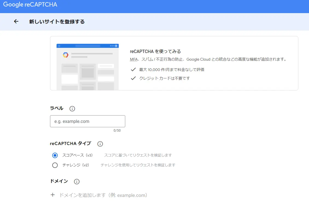The height and width of the screenshot is (204, 309).
Task: Click the ドメインを追加します input field
Action: pyautogui.click(x=103, y=195)
